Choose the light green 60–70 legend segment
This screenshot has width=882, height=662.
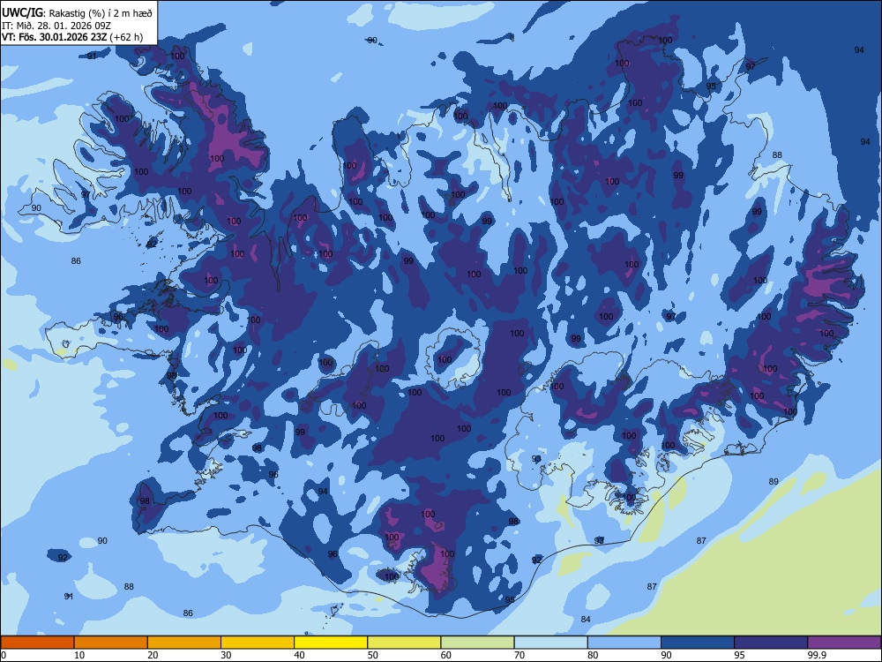477,643
